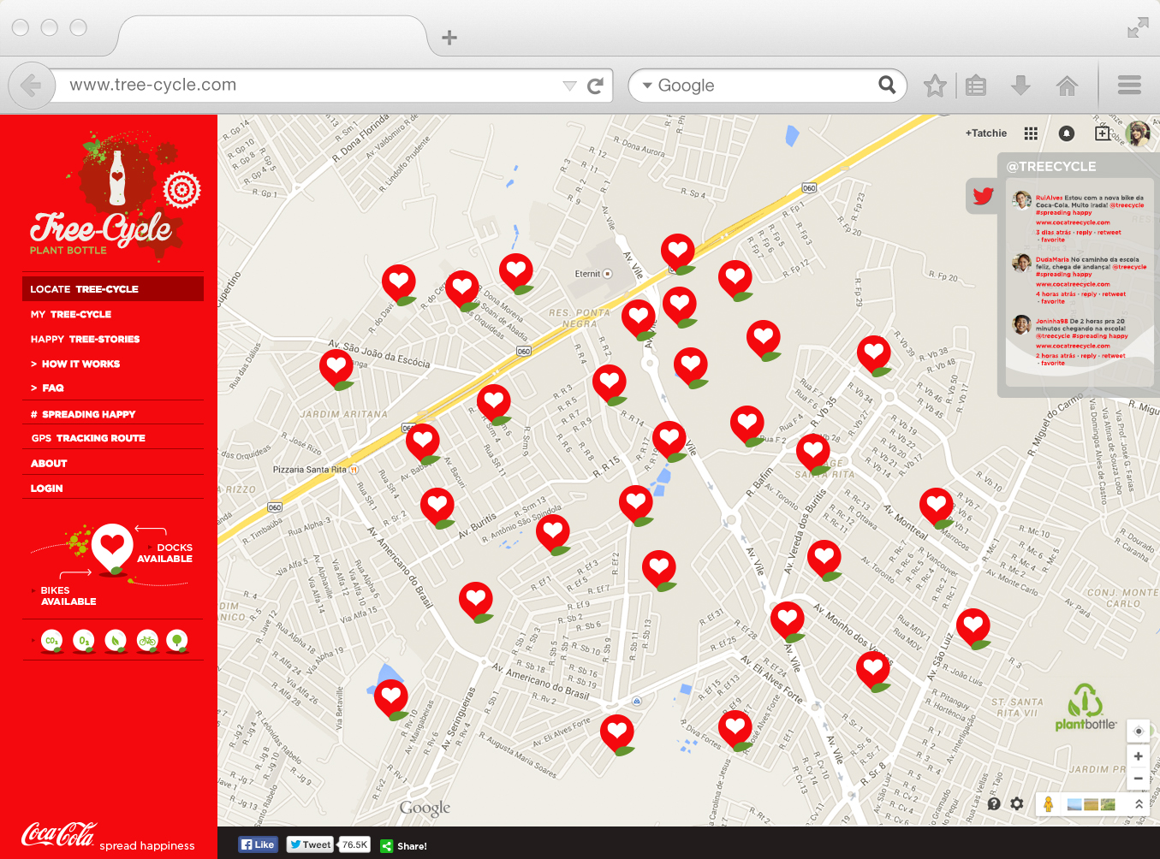Click retweet on DudaMaria tweet
The width and height of the screenshot is (1160, 859).
1114,293
